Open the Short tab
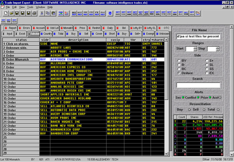The image size is (234, 162). tap(110, 34)
